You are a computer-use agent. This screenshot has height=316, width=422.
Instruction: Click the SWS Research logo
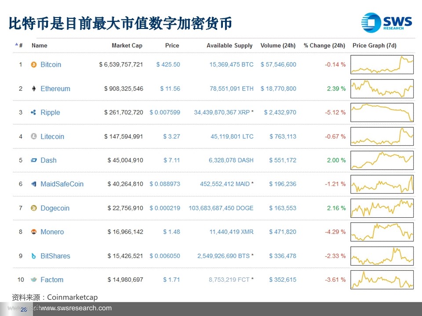(x=386, y=22)
